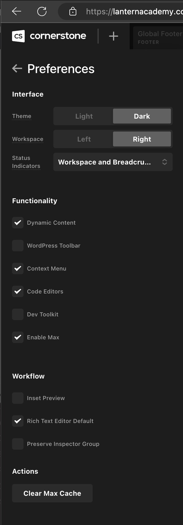Click the Cornerstone CS logo
The image size is (183, 525).
18,36
